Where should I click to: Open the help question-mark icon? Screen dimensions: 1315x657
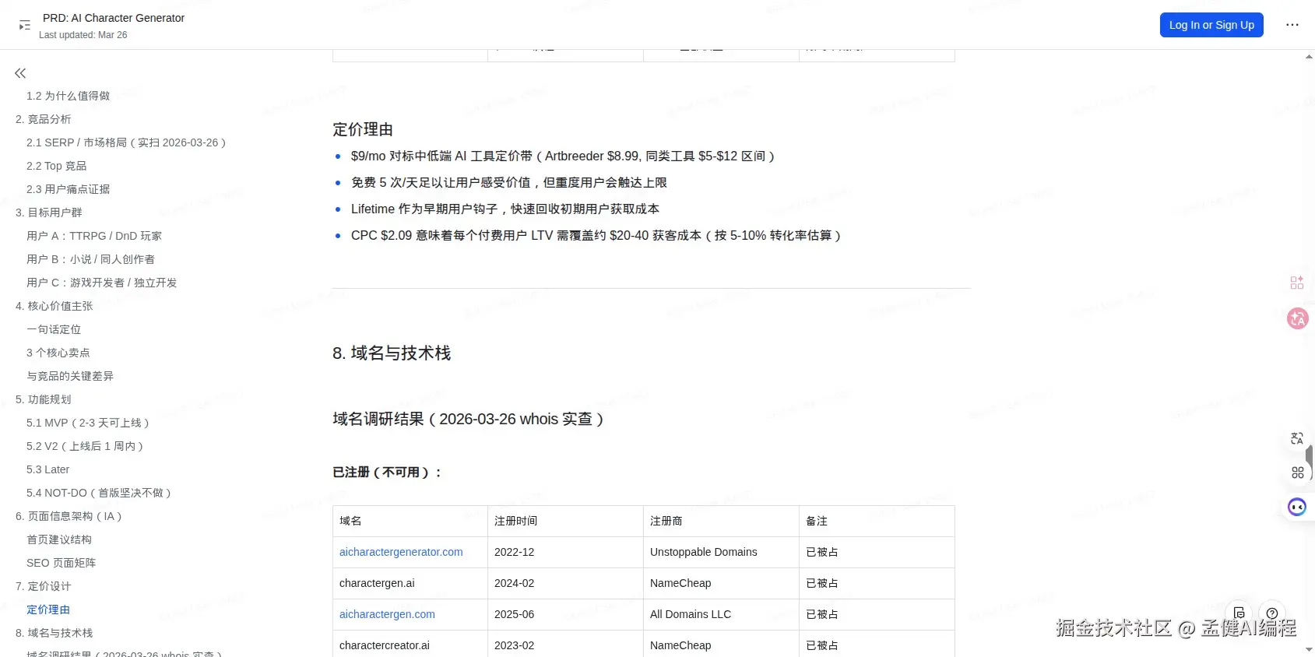(x=1272, y=613)
